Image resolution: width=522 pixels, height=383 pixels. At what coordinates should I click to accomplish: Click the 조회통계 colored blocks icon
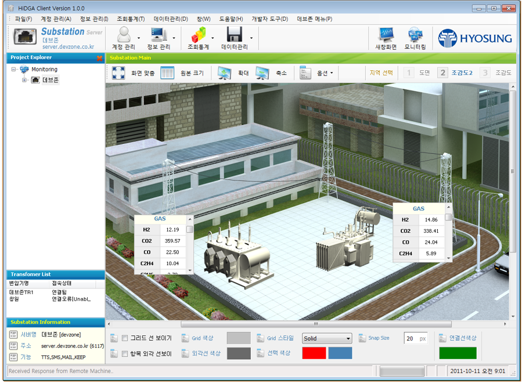pyautogui.click(x=198, y=35)
